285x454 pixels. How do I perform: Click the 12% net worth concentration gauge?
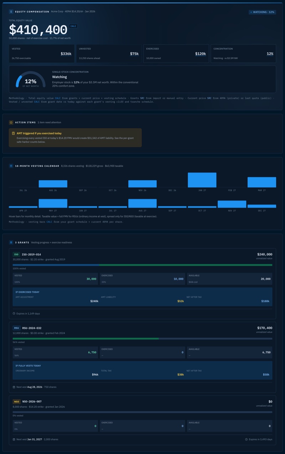31,79
